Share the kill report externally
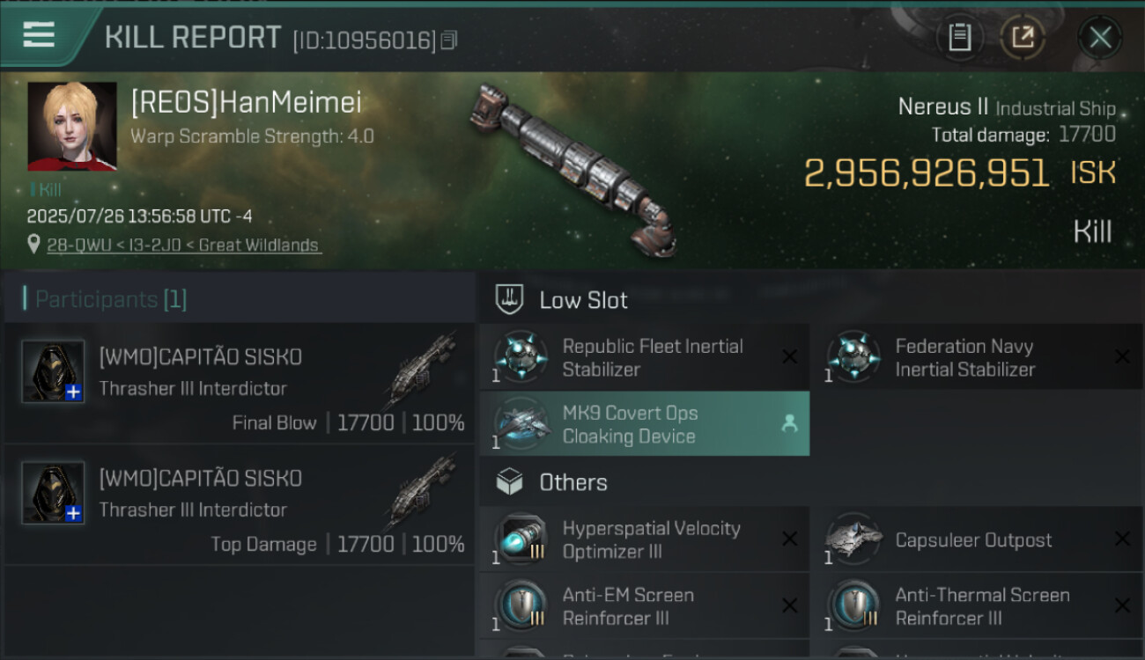The height and width of the screenshot is (660, 1145). [x=1022, y=37]
